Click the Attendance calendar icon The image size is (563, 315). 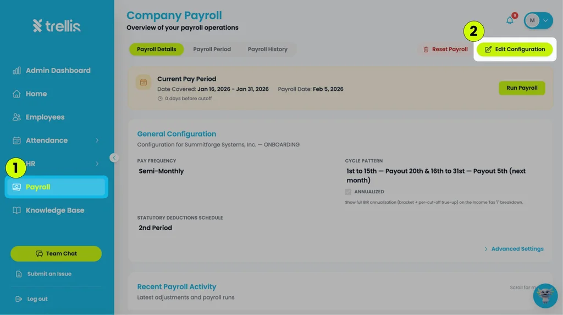[x=16, y=140]
